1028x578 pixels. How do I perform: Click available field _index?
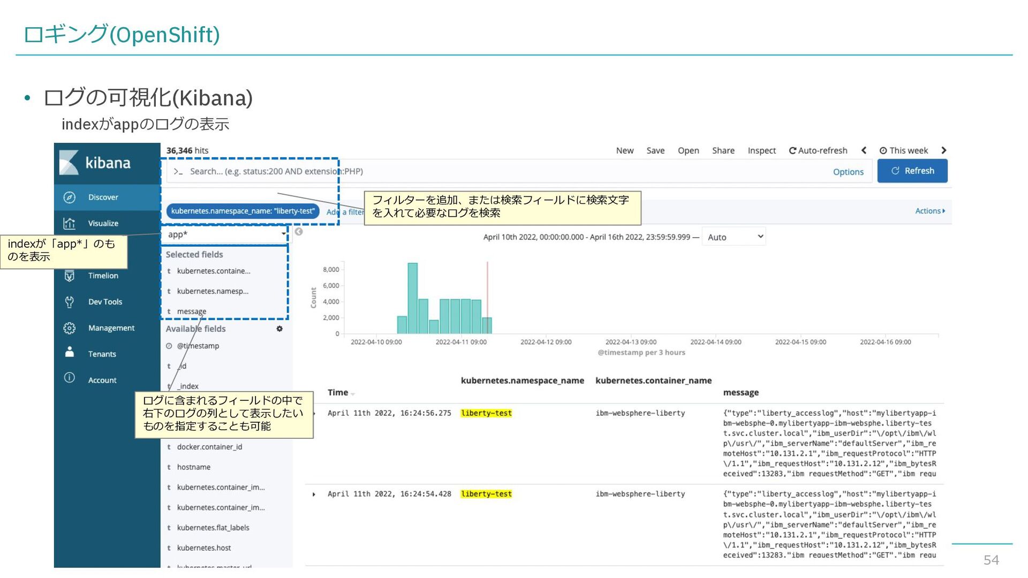(188, 386)
